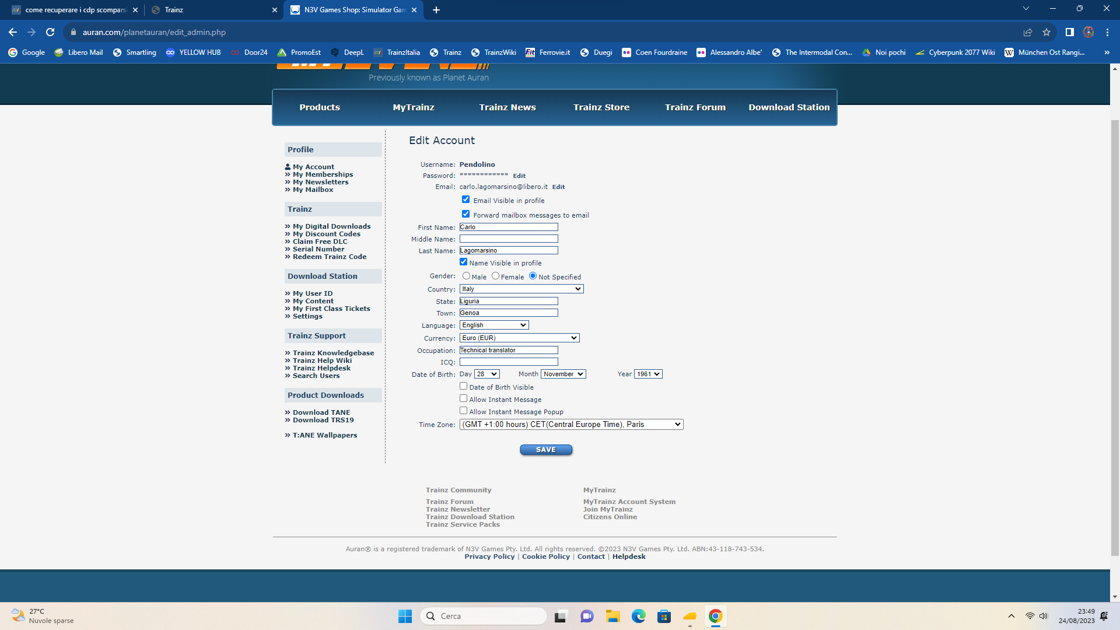Go to MyTrainz navigation item
The height and width of the screenshot is (630, 1120).
point(414,107)
